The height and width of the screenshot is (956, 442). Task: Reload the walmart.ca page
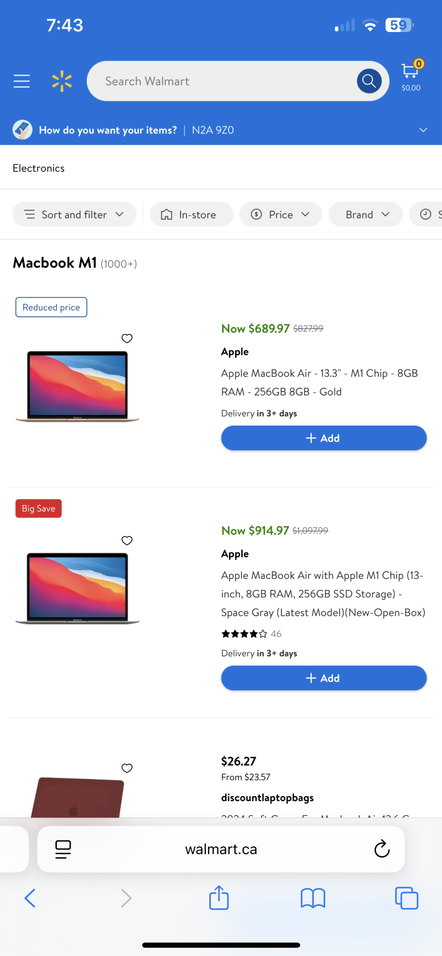[382, 849]
